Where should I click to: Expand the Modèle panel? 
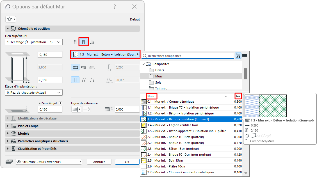(72, 134)
